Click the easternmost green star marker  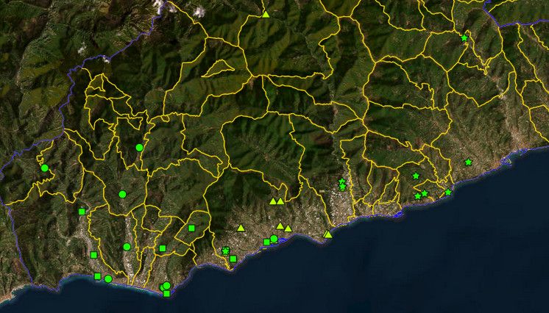pyautogui.click(x=468, y=162)
